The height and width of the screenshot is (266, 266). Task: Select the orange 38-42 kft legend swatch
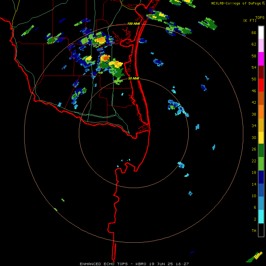tap(261, 111)
